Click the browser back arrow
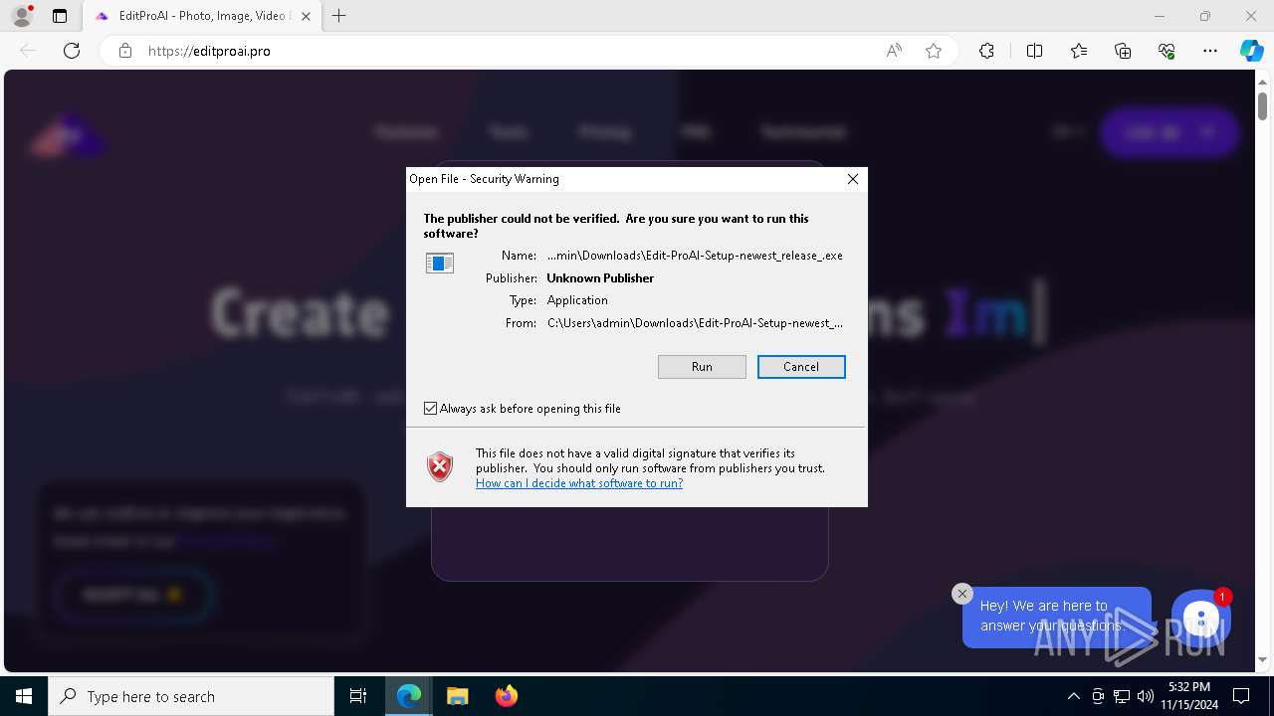The image size is (1274, 716). click(x=28, y=51)
